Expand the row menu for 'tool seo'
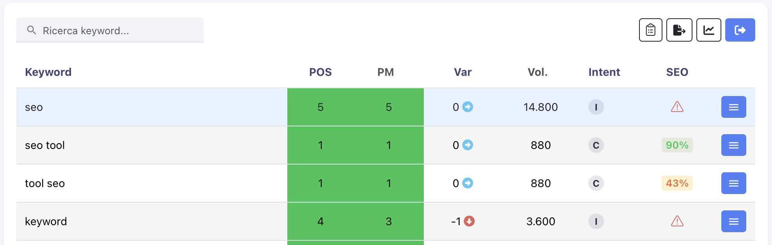 point(733,183)
